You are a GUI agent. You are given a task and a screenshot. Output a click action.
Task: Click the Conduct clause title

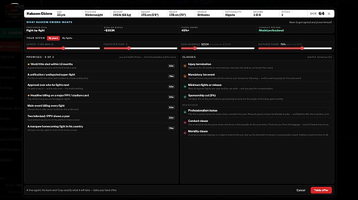pos(198,121)
